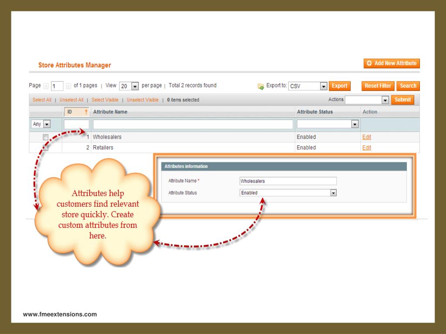Click the Search button
The height and width of the screenshot is (334, 446).
click(408, 86)
